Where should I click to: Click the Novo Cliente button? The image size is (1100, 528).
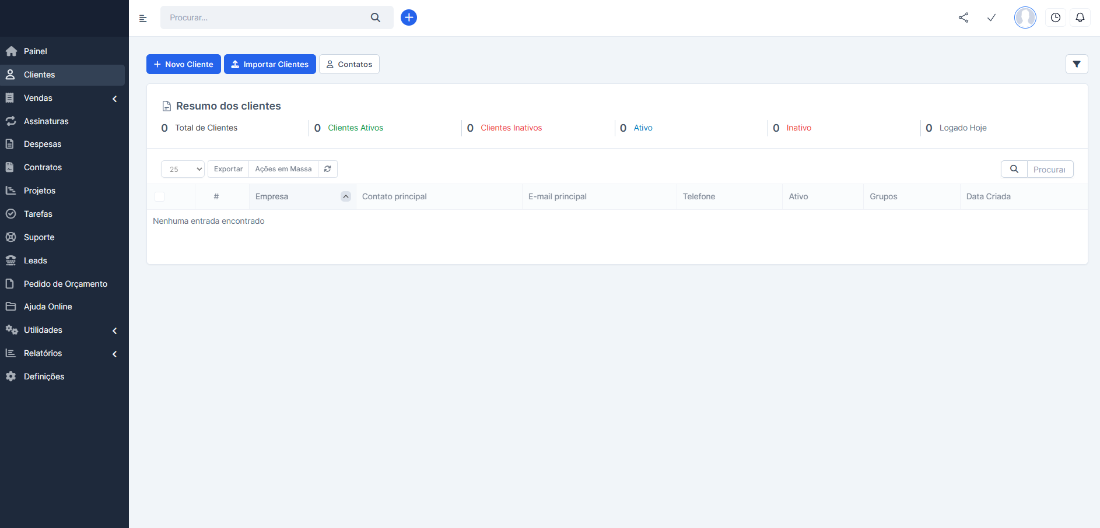[183, 64]
